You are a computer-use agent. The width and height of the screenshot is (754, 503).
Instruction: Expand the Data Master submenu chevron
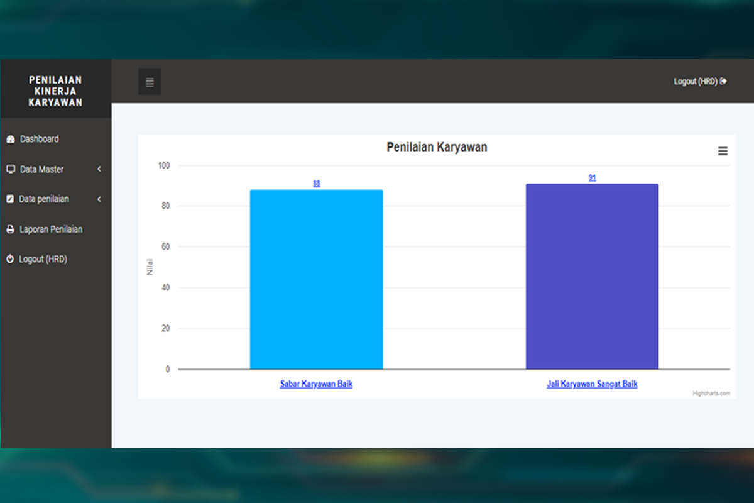(x=99, y=169)
